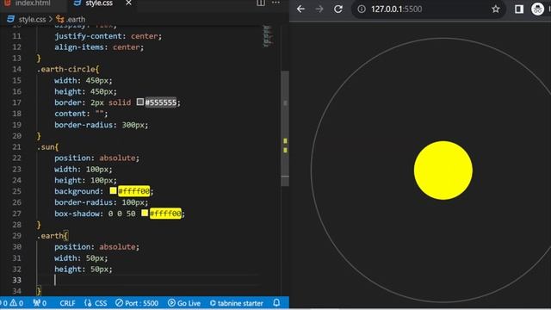The width and height of the screenshot is (551, 310).
Task: Click the editor vertical scrollbar thumb
Action: click(x=285, y=128)
